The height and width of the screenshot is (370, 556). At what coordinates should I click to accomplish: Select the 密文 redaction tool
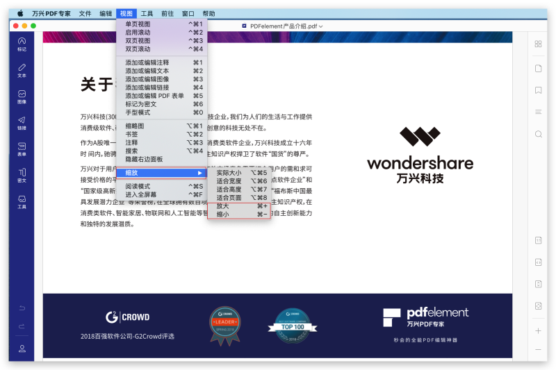click(x=22, y=175)
